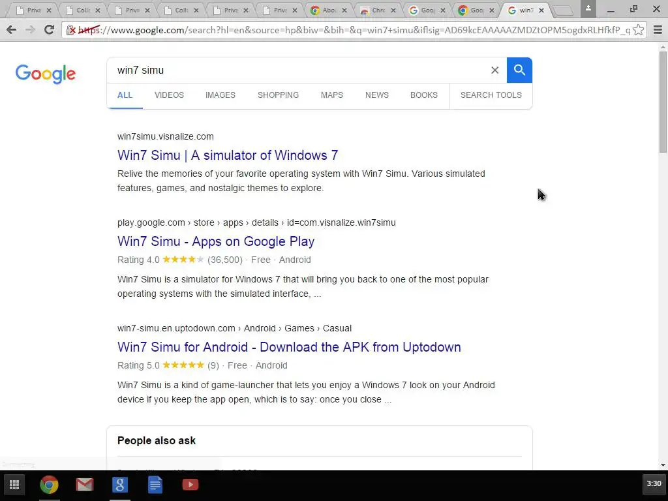Close the 'Chro' tab with rainbow icon
This screenshot has height=501, width=668.
[x=393, y=10]
